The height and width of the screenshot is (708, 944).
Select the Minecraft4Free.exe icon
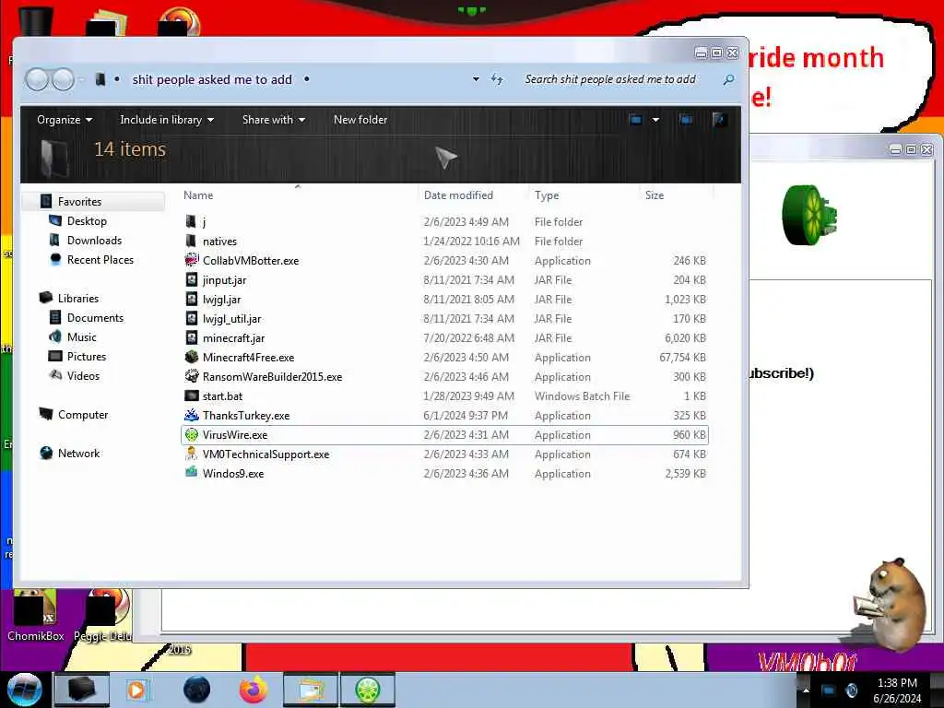point(192,357)
